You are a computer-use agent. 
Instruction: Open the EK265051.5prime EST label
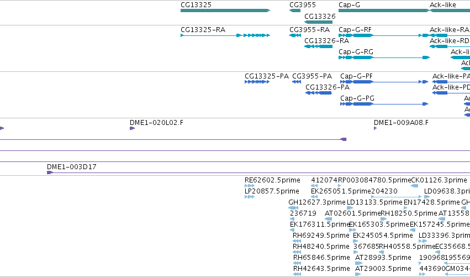pos(341,191)
